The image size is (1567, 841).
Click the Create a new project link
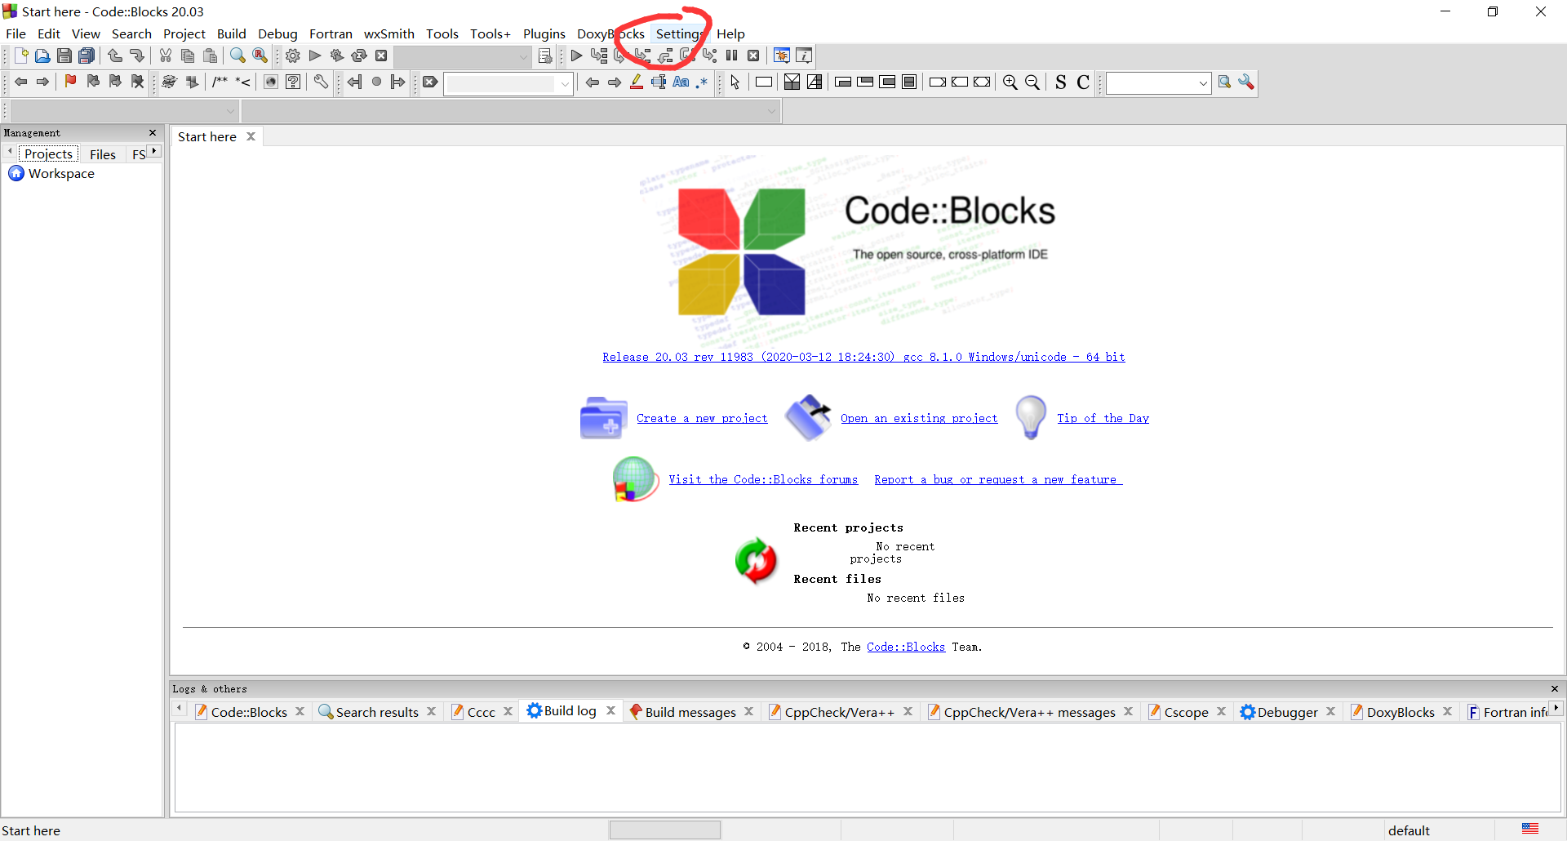(x=702, y=418)
